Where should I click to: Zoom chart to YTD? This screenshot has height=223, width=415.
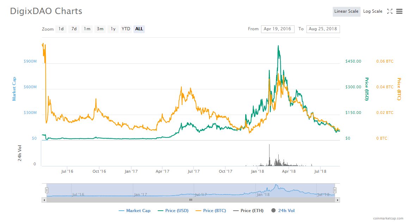[126, 29]
